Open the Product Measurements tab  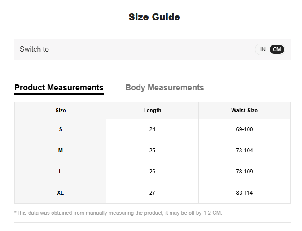tap(59, 88)
